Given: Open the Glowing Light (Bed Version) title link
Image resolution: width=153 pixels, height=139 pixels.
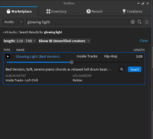Looking at the screenshot, I should 38,56.
